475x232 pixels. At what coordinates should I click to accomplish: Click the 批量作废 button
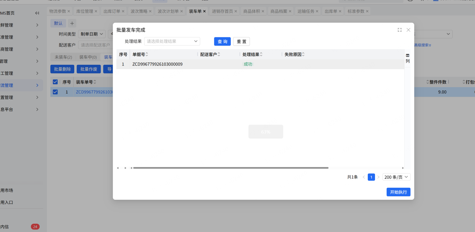click(89, 69)
